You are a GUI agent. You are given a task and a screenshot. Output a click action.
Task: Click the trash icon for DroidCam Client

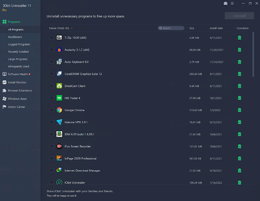point(240,86)
